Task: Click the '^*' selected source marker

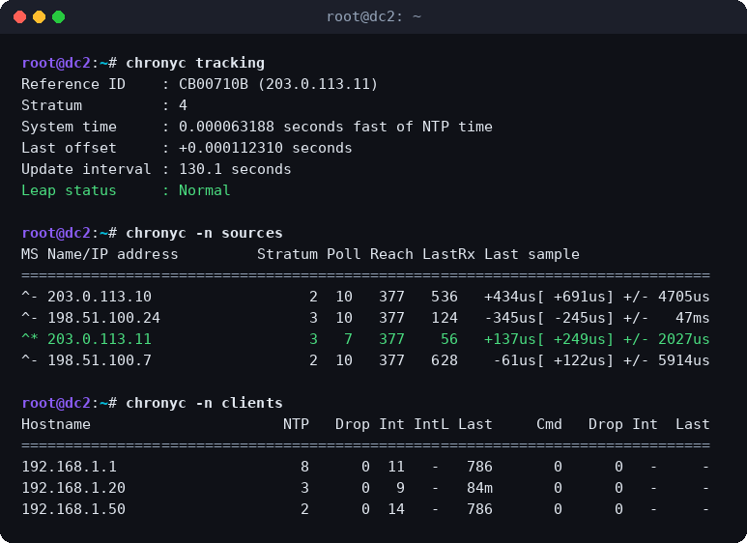Action: pos(30,338)
